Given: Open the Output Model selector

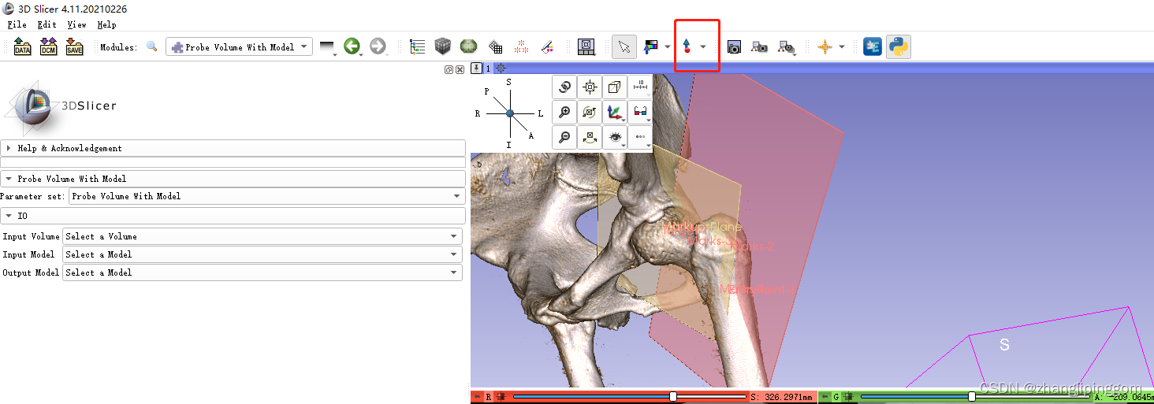Looking at the screenshot, I should click(x=262, y=272).
